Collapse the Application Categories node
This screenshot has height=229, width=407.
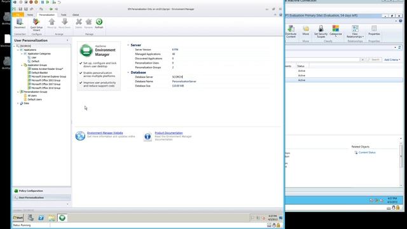pos(22,53)
